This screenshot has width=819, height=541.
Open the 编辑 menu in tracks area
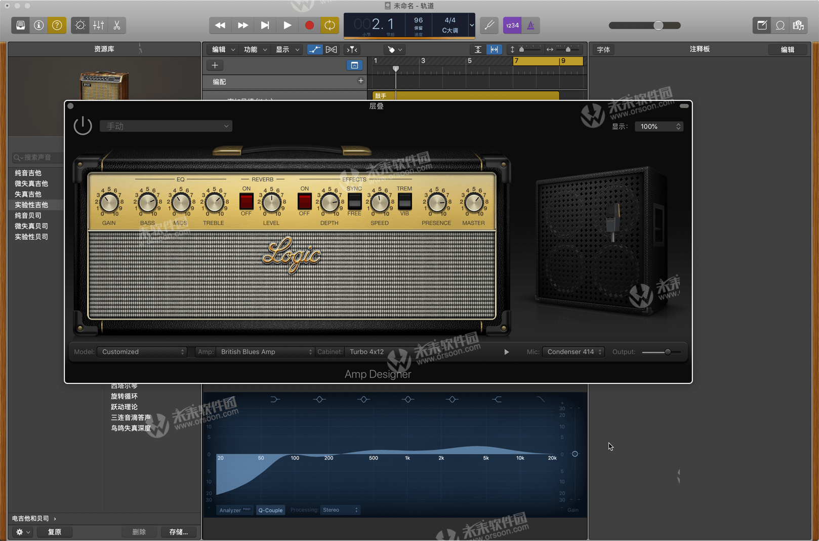pos(223,50)
